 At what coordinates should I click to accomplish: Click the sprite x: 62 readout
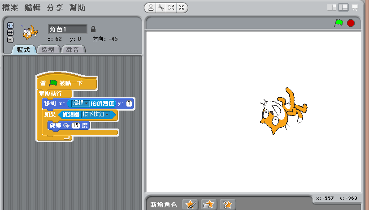tap(55, 39)
